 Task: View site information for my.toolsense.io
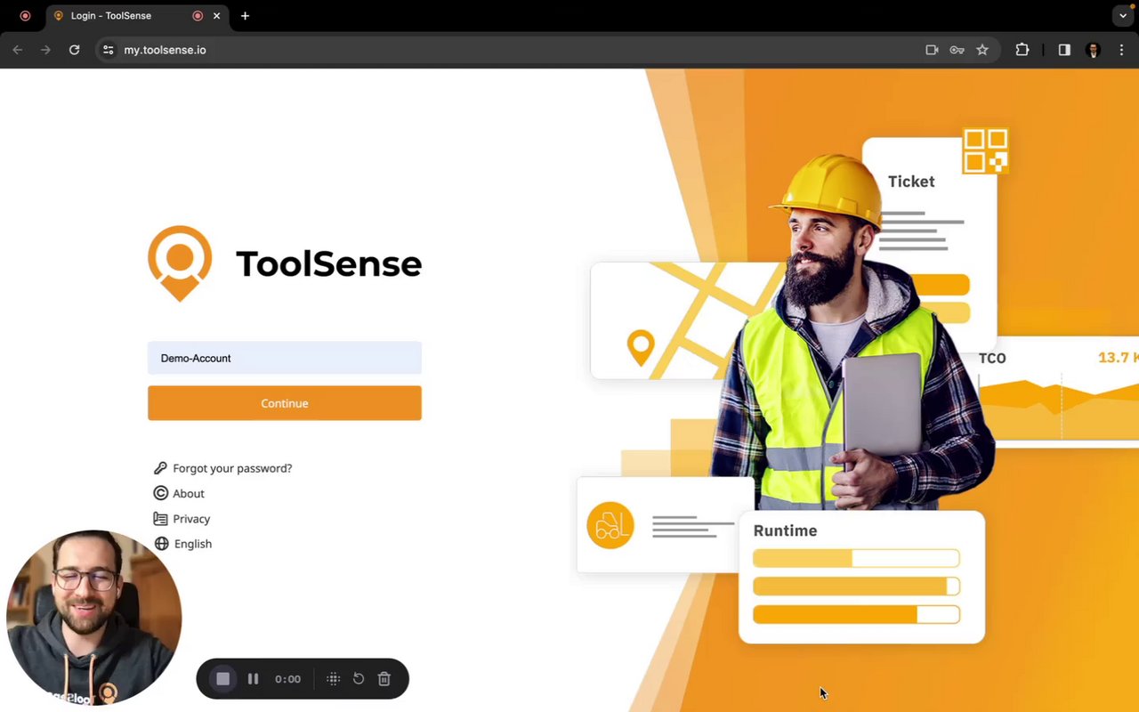pyautogui.click(x=109, y=50)
